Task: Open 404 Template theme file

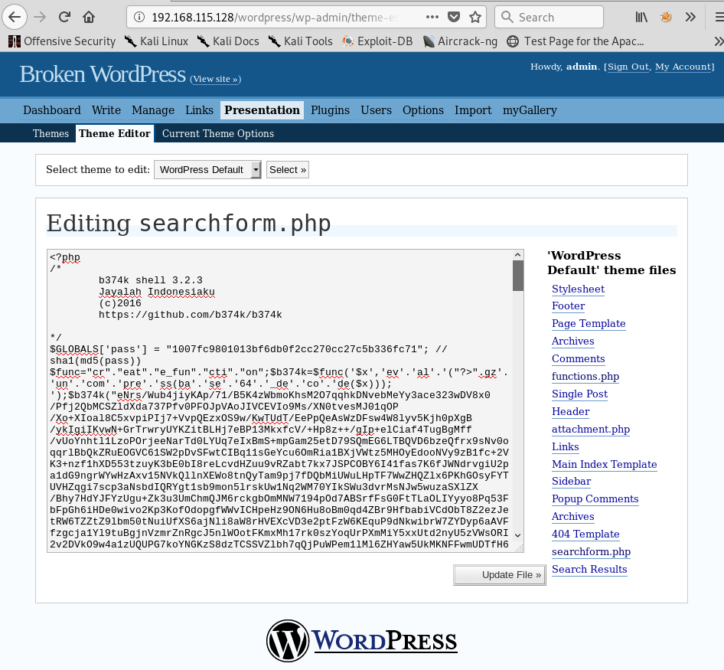Action: [x=585, y=534]
